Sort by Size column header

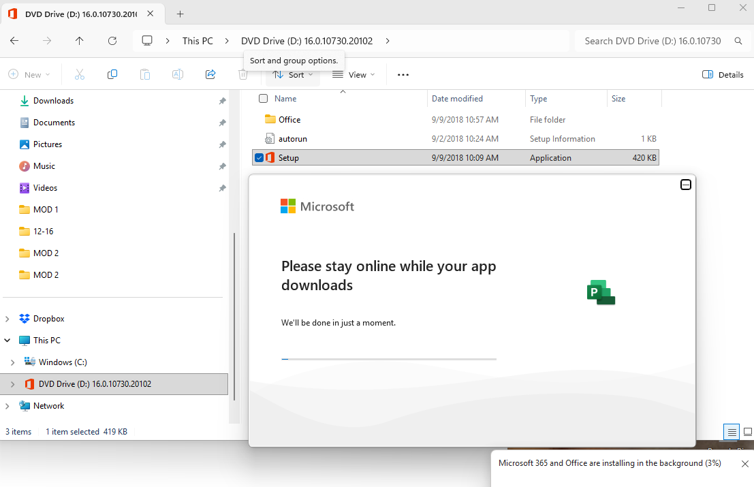click(x=618, y=99)
